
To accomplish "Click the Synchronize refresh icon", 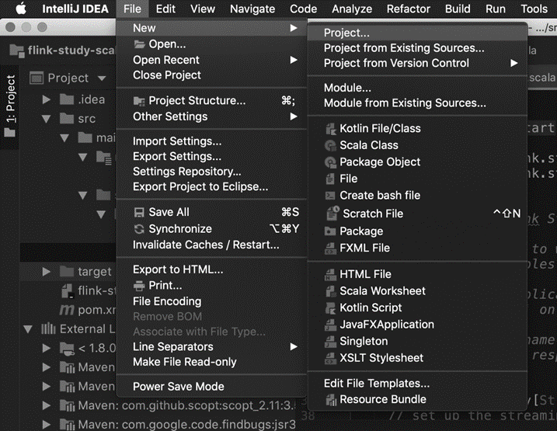I will pos(139,229).
